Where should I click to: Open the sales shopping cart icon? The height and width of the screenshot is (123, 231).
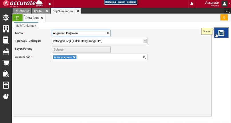[x=6, y=62]
